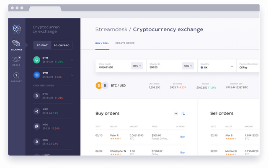Click the sort icon beside Buy orders
268x168 pixels.
(x=183, y=114)
